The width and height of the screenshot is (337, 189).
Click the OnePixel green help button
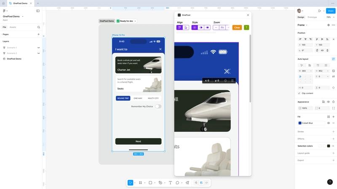pos(246,27)
